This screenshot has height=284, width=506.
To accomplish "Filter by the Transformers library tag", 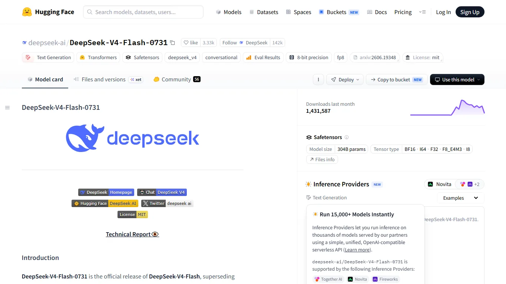I will [98, 57].
